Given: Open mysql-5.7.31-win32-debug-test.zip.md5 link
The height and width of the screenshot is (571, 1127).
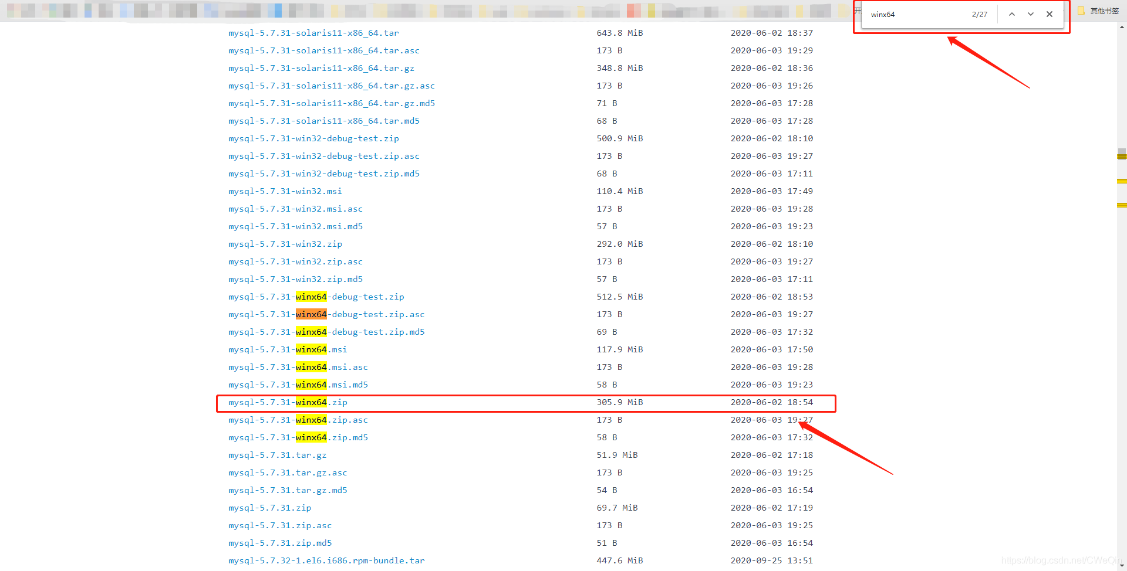Looking at the screenshot, I should [324, 174].
